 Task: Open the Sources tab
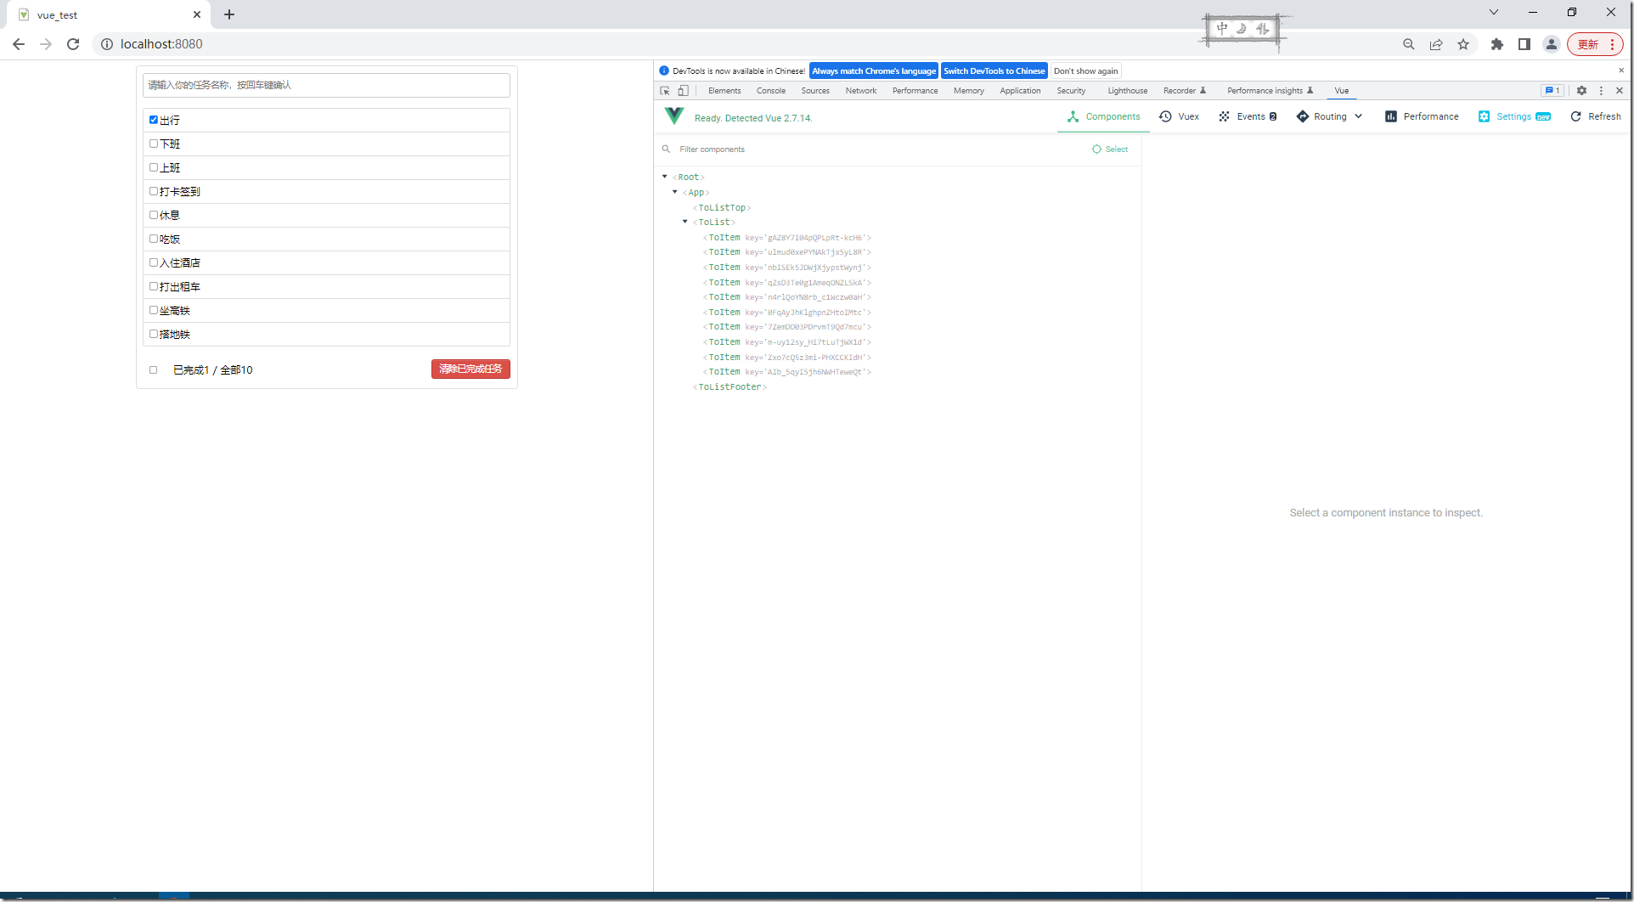coord(815,91)
